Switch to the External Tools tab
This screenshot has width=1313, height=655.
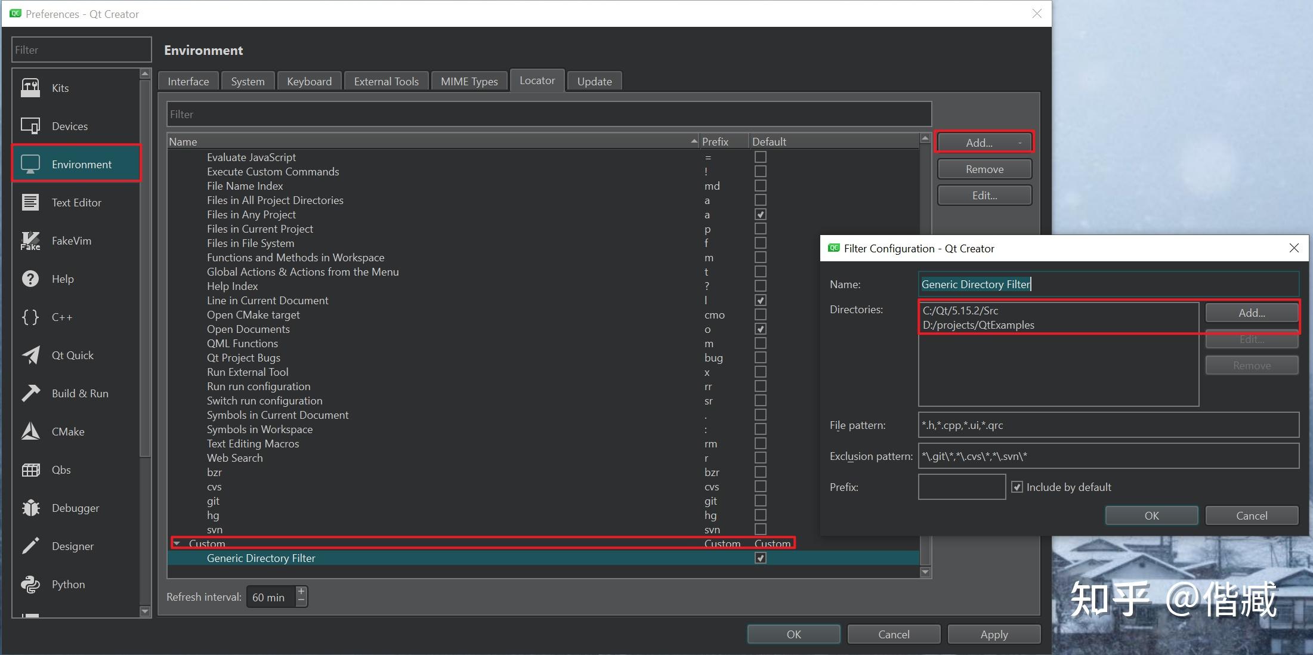386,81
